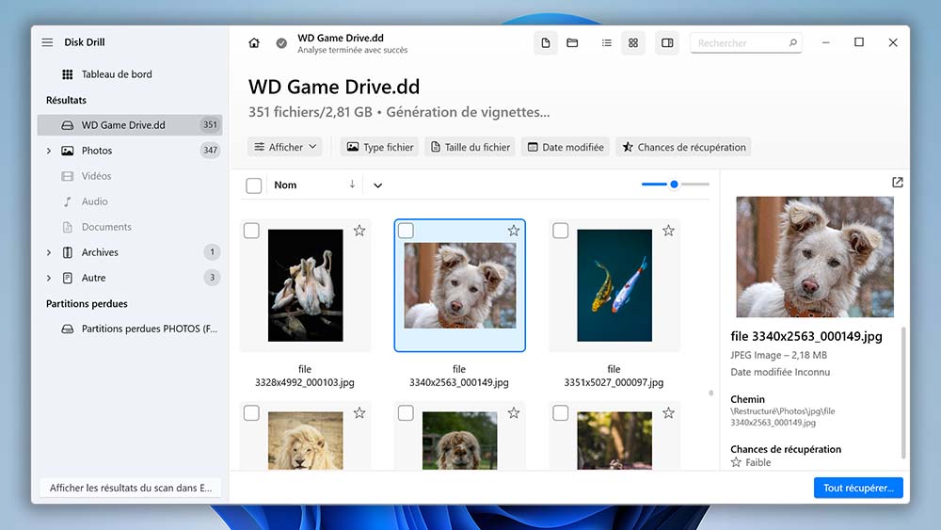Switch to list view layout
Image resolution: width=941 pixels, height=530 pixels.
coord(607,42)
